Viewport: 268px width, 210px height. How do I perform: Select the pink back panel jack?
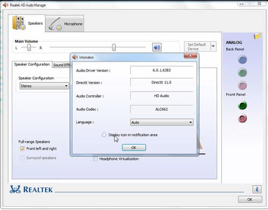(x=242, y=85)
